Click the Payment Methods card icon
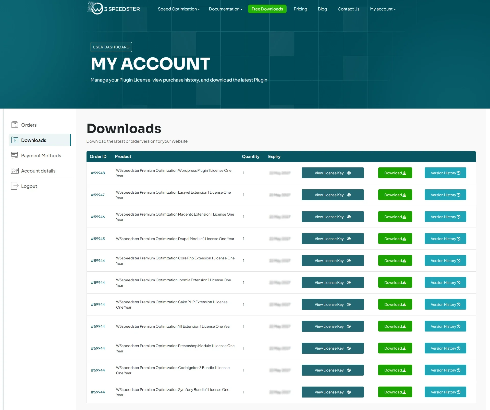Viewport: 490px width, 410px height. tap(15, 155)
